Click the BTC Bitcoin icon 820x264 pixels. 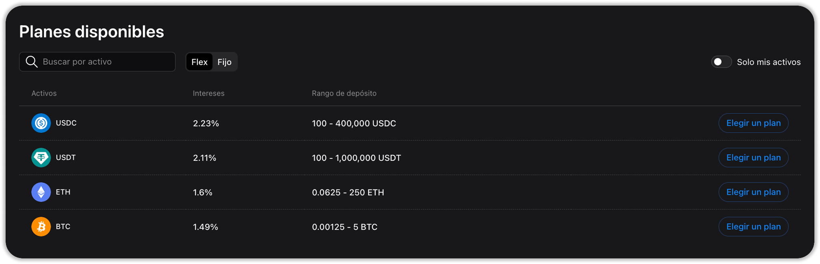tap(41, 226)
